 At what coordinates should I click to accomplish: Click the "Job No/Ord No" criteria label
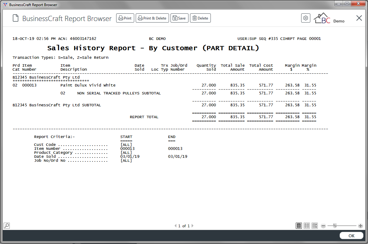pos(50,161)
